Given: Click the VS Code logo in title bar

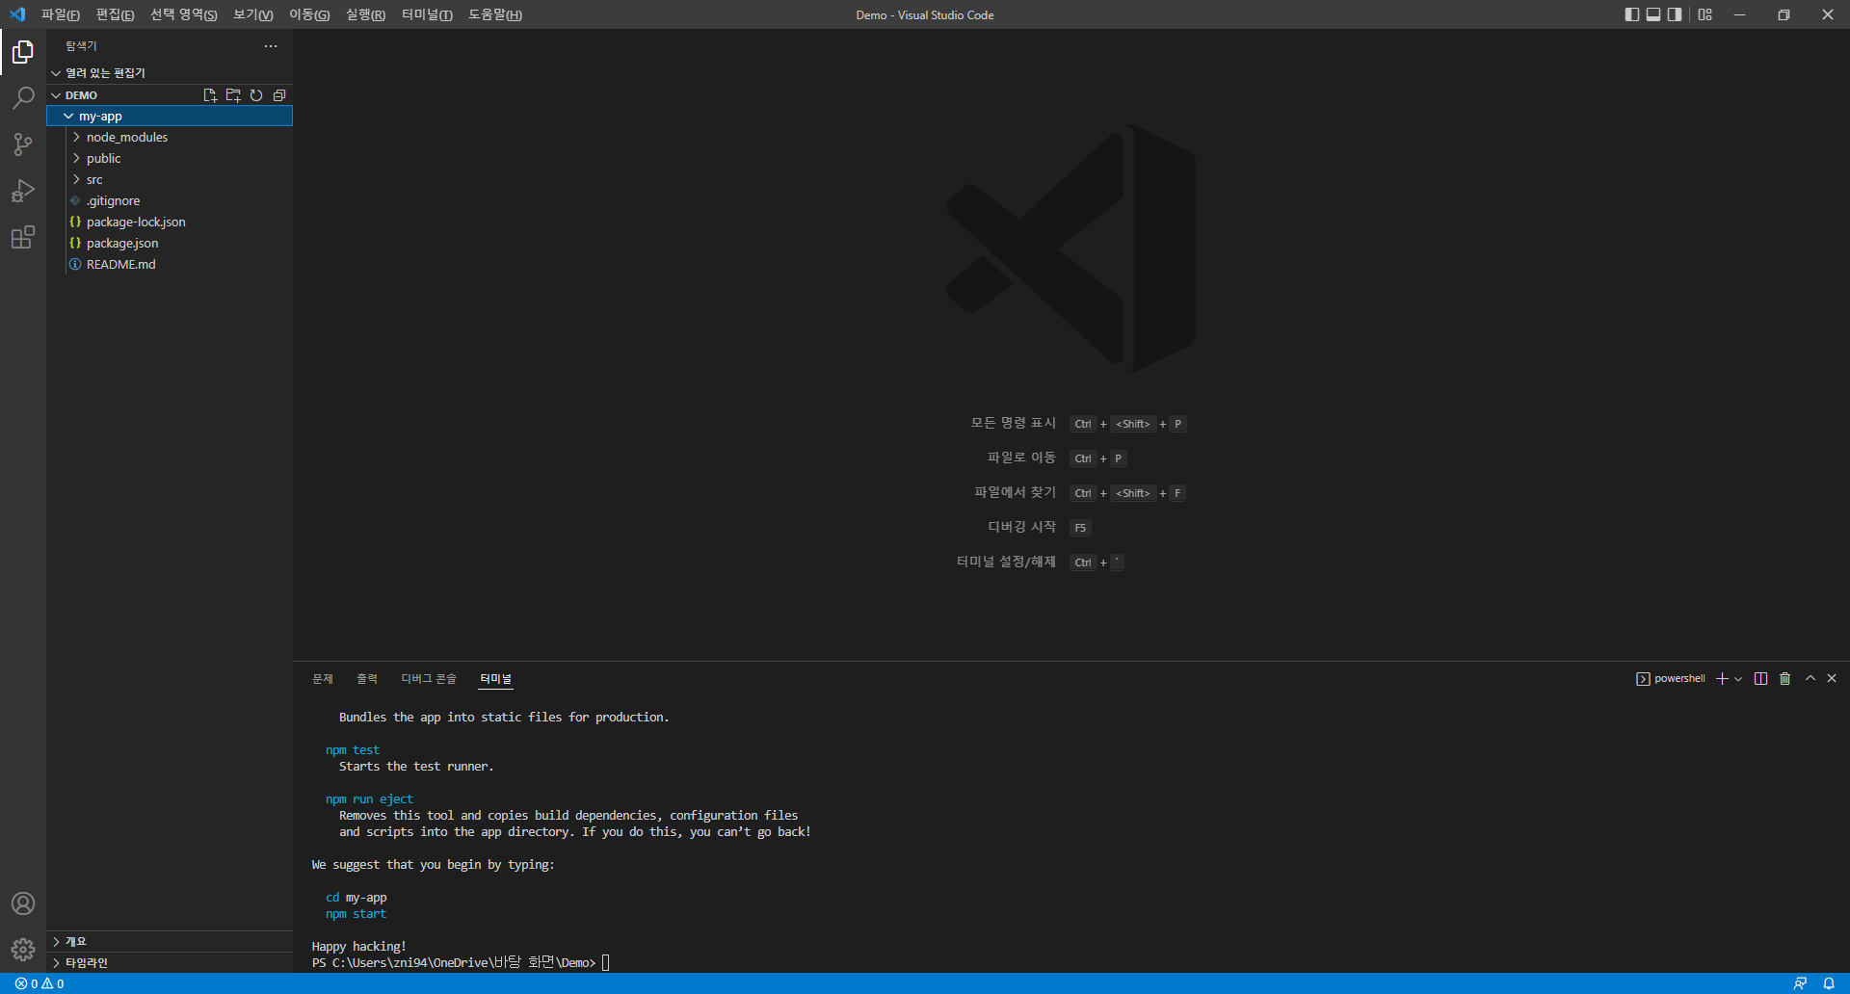Looking at the screenshot, I should tap(17, 14).
